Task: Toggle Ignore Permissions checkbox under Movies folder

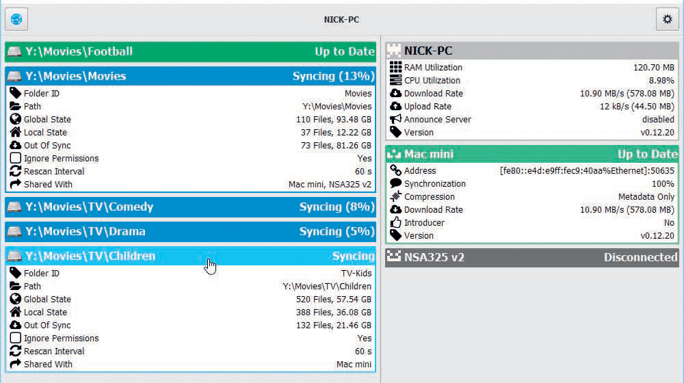Action: pos(15,158)
